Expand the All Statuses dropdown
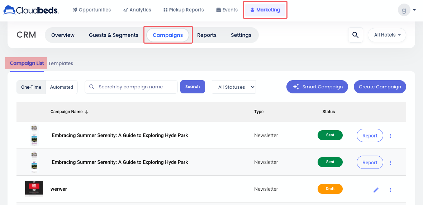Screen dimensions: 423x205 tap(234, 87)
